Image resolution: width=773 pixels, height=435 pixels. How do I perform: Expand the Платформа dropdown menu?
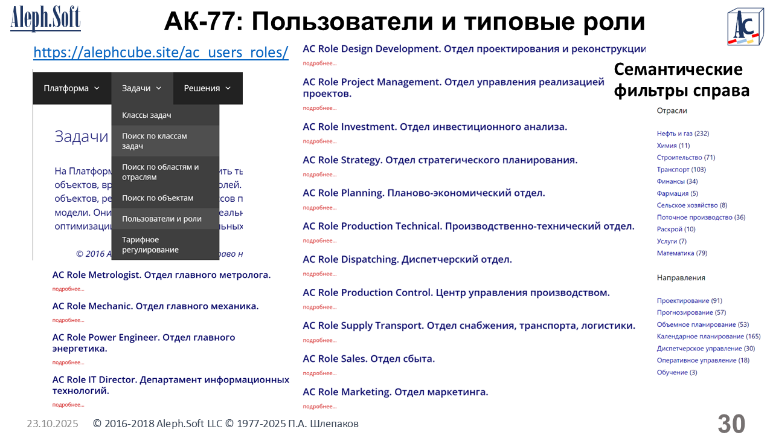71,88
